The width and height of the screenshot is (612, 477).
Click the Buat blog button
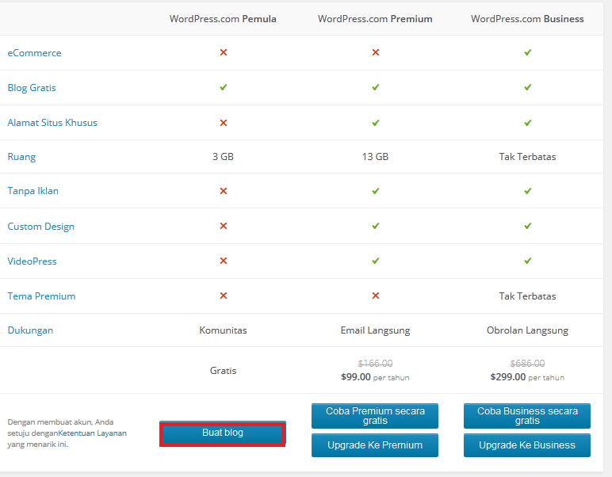[223, 433]
